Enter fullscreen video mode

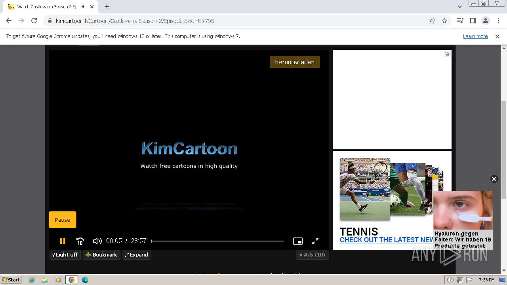315,241
